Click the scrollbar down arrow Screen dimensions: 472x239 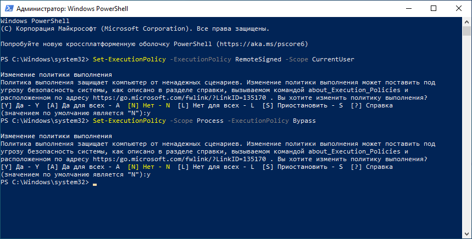(467, 234)
